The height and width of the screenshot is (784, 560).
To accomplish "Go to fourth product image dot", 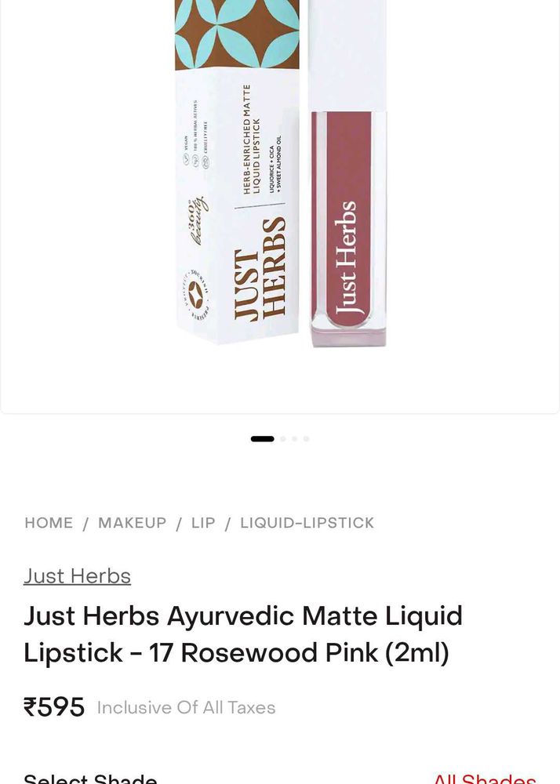I will (x=306, y=439).
